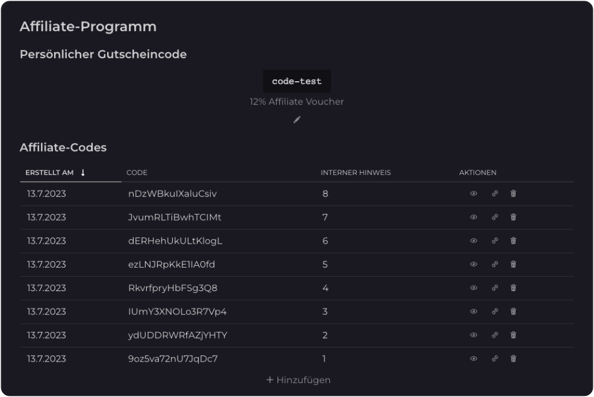Click the Aktionen column header
Image resolution: width=594 pixels, height=397 pixels.
pos(477,173)
